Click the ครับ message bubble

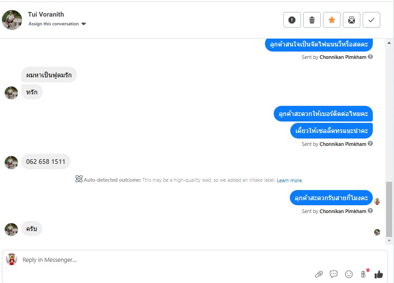point(32,229)
